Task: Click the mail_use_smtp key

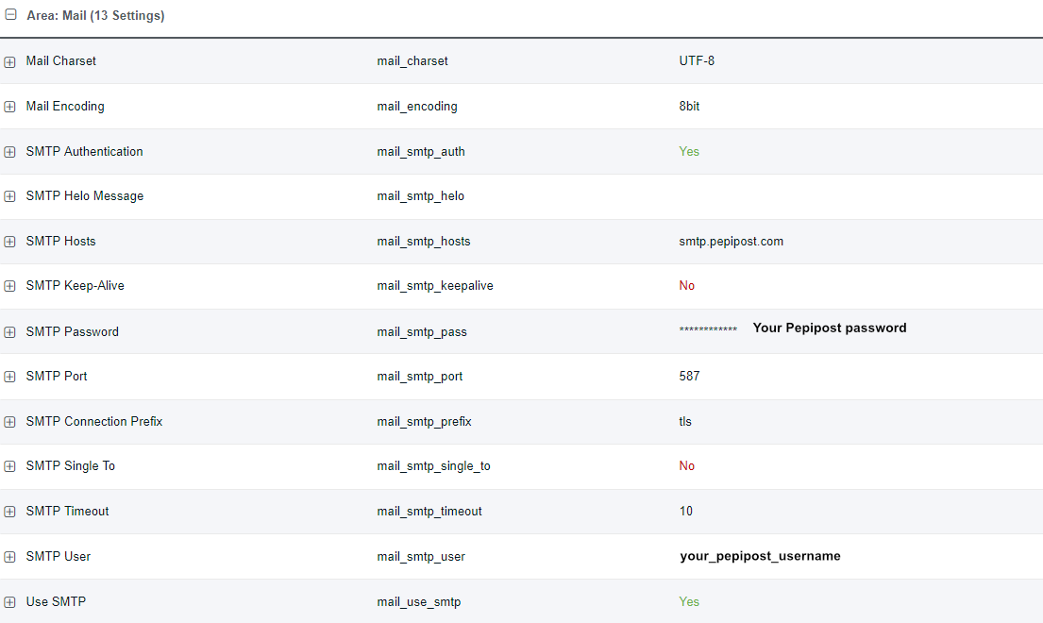Action: click(419, 601)
